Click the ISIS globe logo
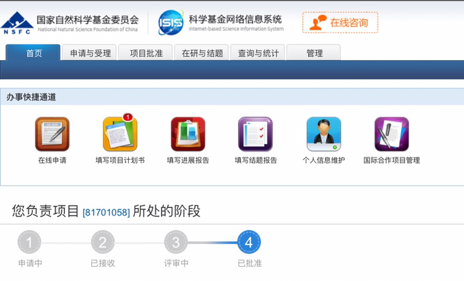Image resolution: width=464 pixels, height=281 pixels. (171, 22)
